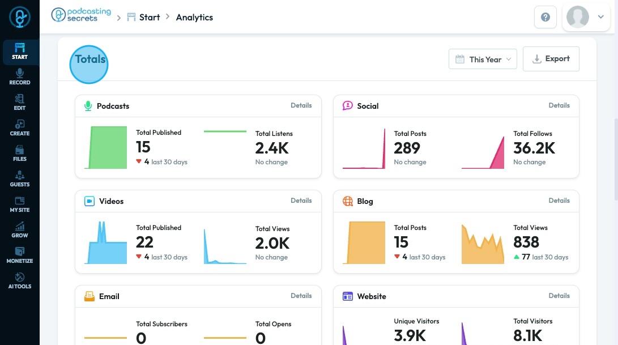Select the Monetize sidebar icon
This screenshot has height=345, width=618.
point(20,255)
